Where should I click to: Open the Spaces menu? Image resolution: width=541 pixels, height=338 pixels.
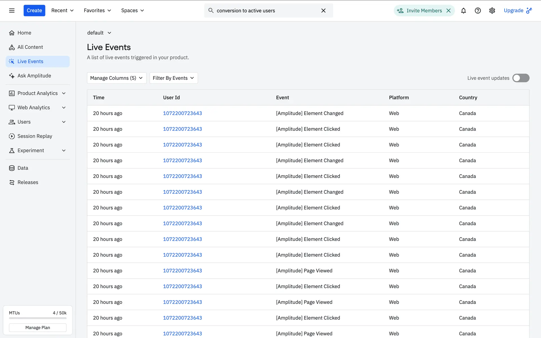(x=132, y=10)
